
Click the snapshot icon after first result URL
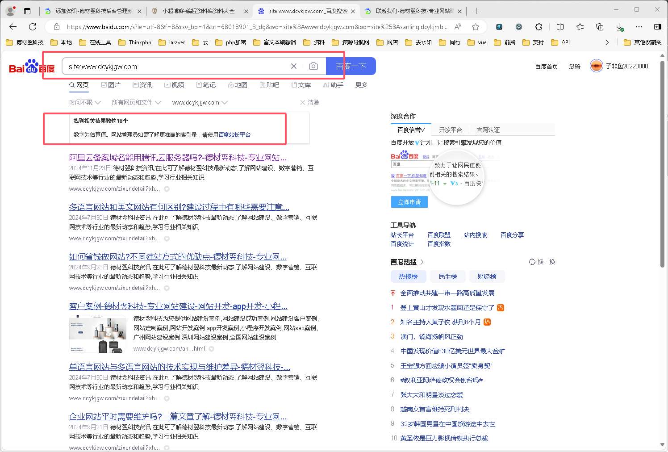pos(167,189)
